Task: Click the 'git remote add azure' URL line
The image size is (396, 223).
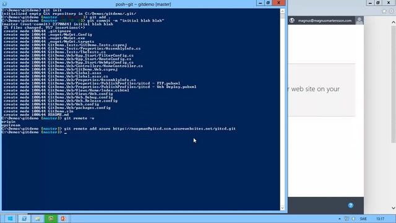Action: point(150,129)
